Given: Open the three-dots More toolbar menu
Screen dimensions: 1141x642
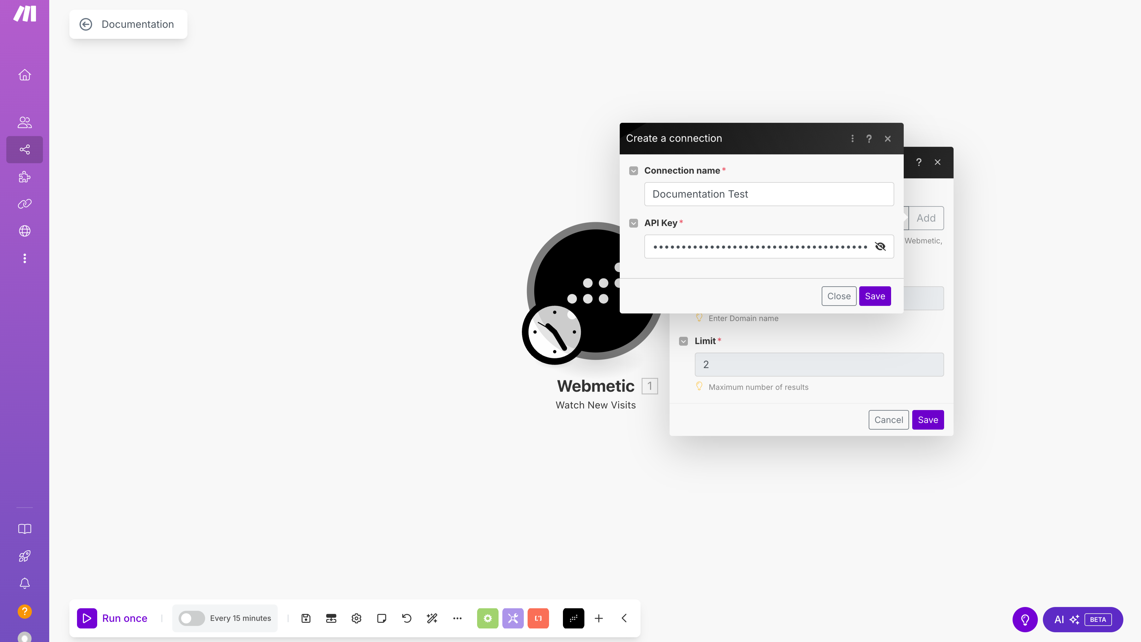Looking at the screenshot, I should [458, 618].
